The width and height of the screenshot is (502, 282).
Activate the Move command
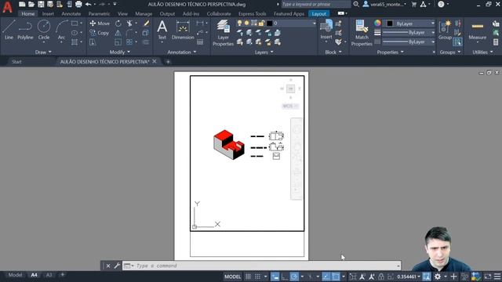[100, 23]
